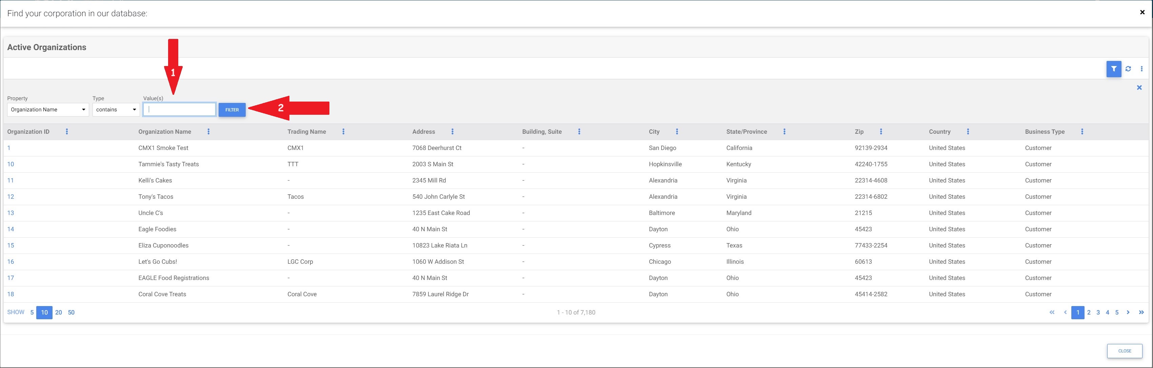Image resolution: width=1153 pixels, height=368 pixels.
Task: Open Address column options menu
Action: pos(452,131)
